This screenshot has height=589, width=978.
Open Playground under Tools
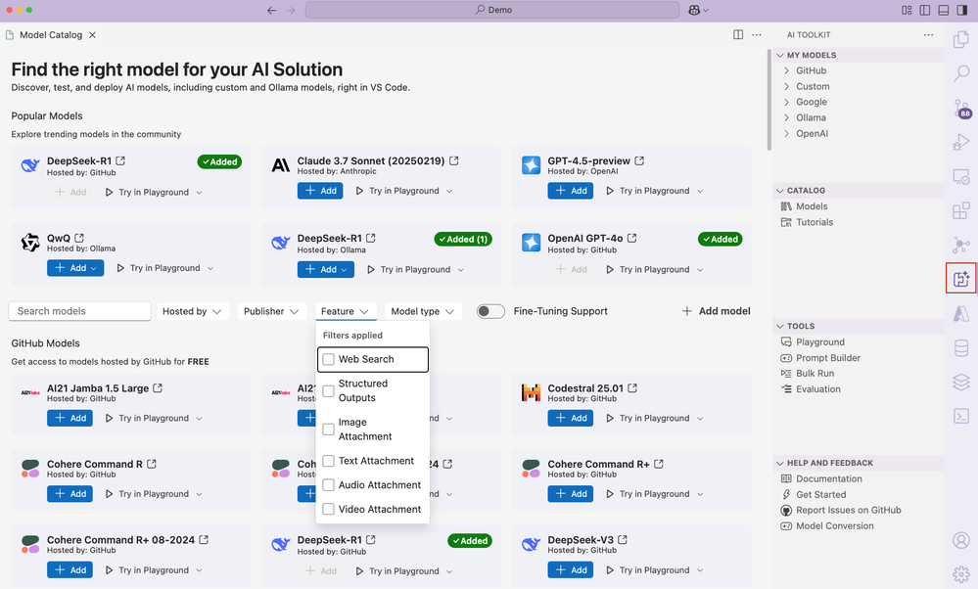point(819,342)
